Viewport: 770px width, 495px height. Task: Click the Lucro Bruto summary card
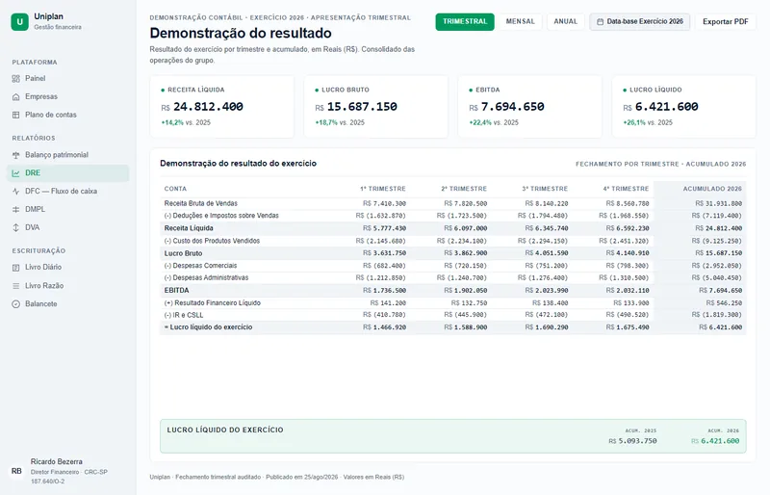pos(375,106)
